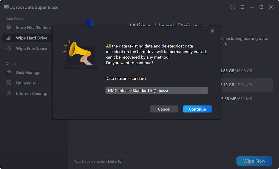Confirm with the Continue button
This screenshot has width=279, height=169.
click(197, 109)
